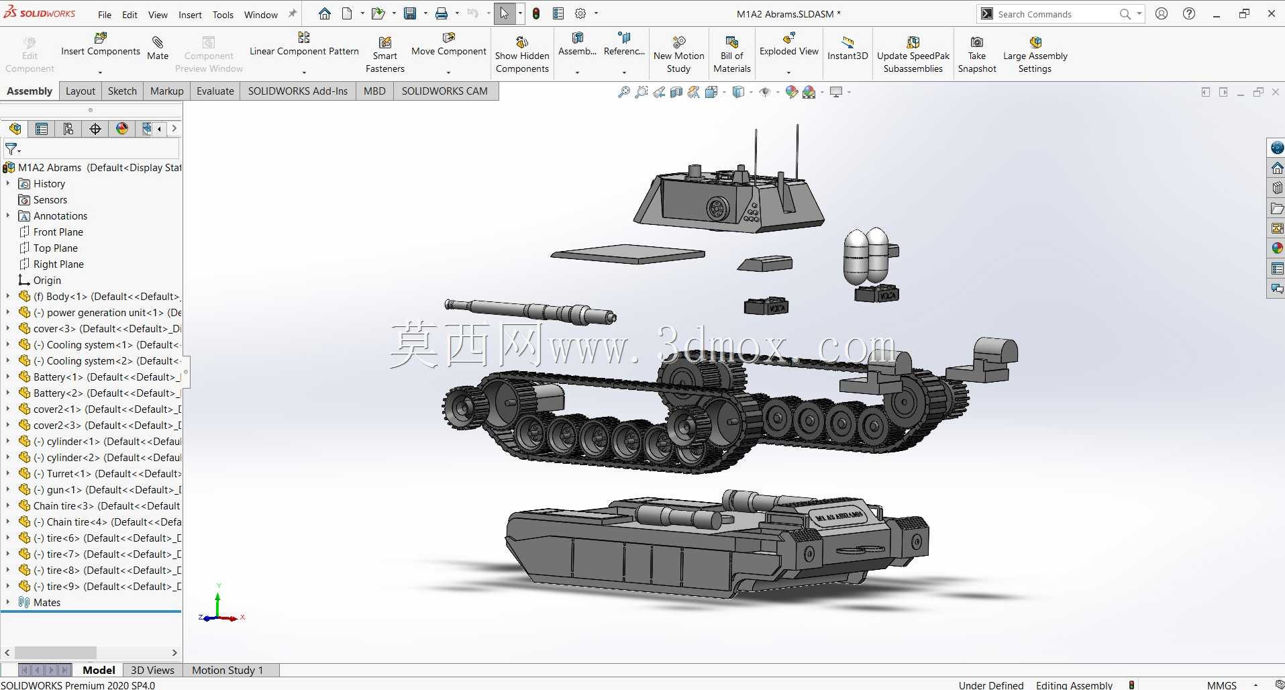The height and width of the screenshot is (690, 1285).
Task: Toggle Exploded View
Action: click(x=789, y=44)
